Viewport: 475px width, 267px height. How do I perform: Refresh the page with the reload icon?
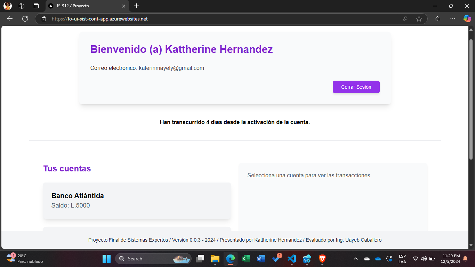tap(25, 19)
